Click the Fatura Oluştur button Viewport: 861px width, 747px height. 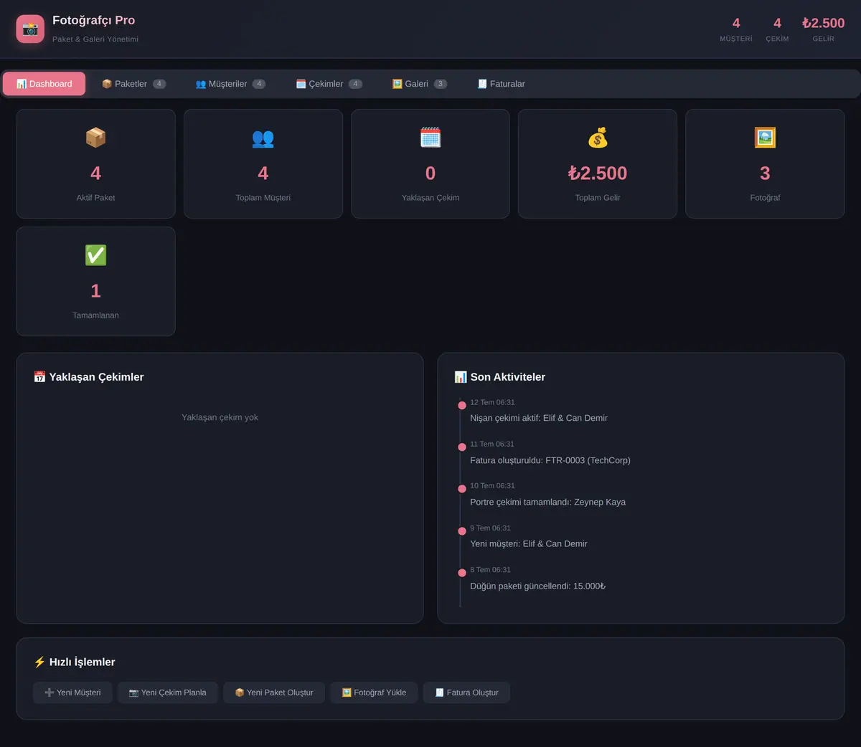[466, 693]
